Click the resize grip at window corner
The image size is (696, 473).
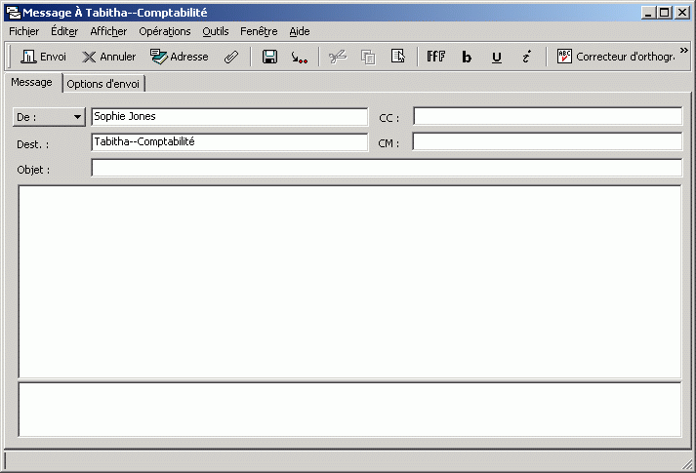(687, 463)
